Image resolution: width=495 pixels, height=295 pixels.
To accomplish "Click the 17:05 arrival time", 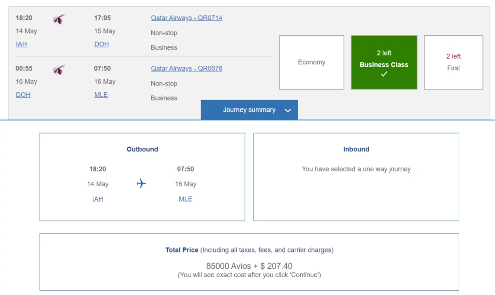I will point(102,18).
